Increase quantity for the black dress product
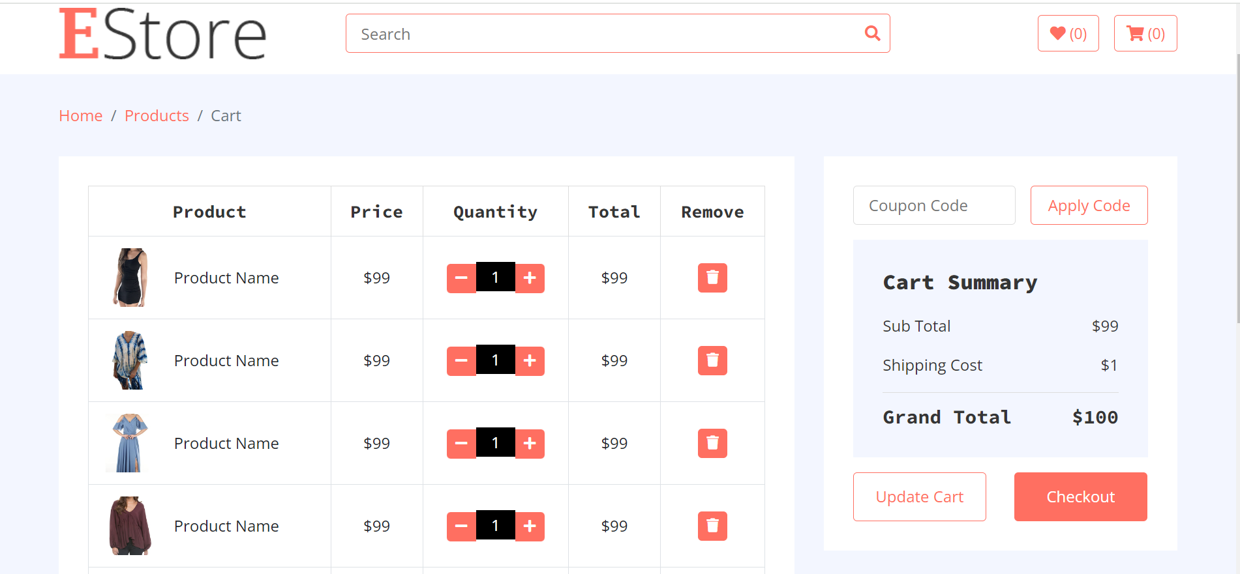 pyautogui.click(x=530, y=278)
